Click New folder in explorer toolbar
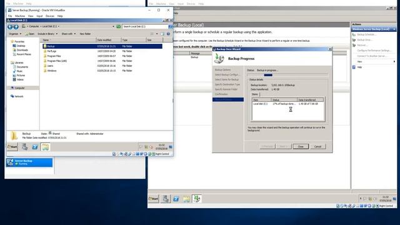This screenshot has width=400, height=225. point(85,34)
